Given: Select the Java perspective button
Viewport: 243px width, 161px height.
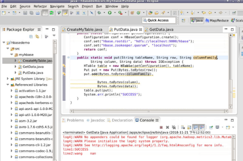Looking at the screenshot, I should click(197, 21).
